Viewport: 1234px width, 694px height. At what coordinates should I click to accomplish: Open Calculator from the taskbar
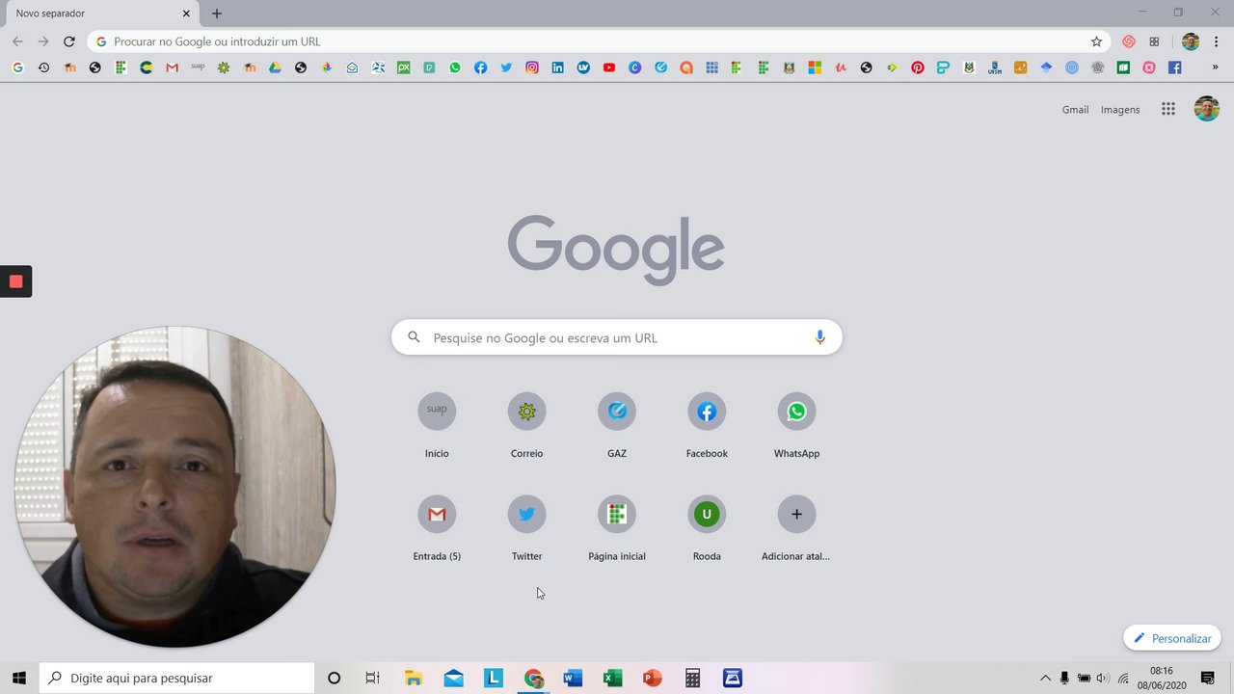[x=692, y=678]
